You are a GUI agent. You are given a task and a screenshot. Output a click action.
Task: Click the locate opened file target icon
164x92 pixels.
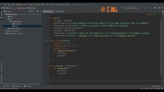click(x=30, y=11)
